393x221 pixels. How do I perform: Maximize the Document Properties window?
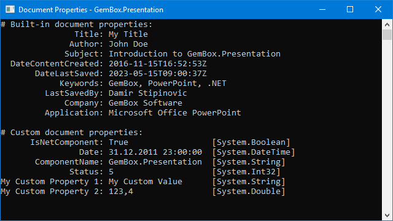click(350, 10)
